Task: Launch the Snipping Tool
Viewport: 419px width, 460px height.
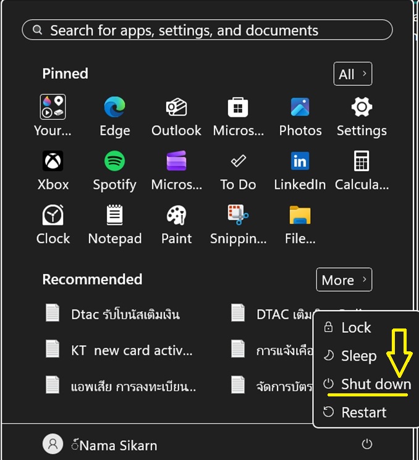Action: [x=238, y=224]
